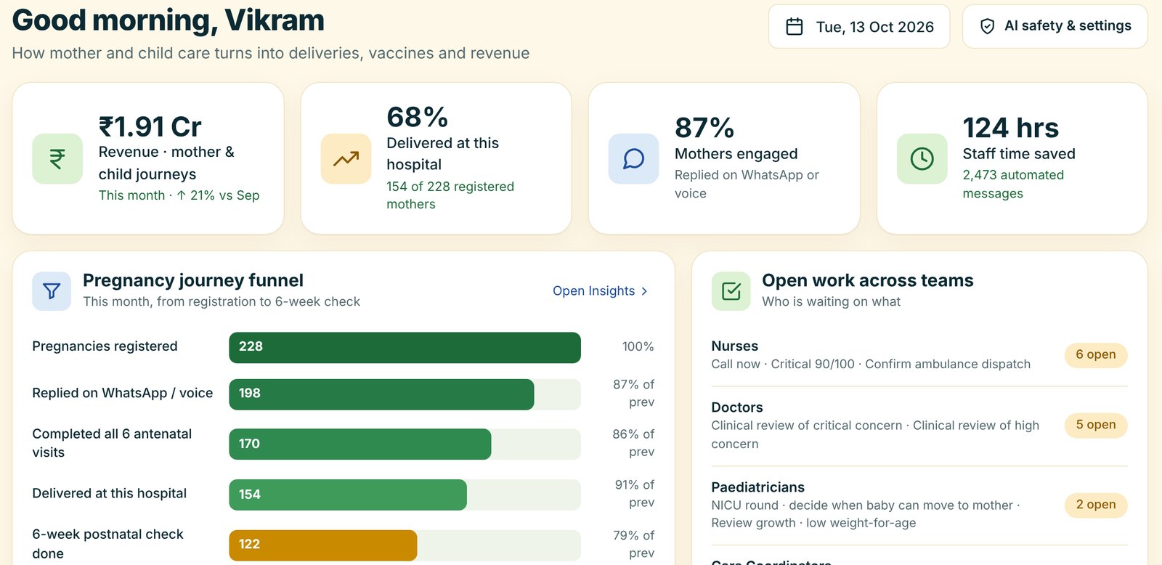Click '2,473 automated messages' text
The height and width of the screenshot is (565, 1162).
tap(1013, 184)
